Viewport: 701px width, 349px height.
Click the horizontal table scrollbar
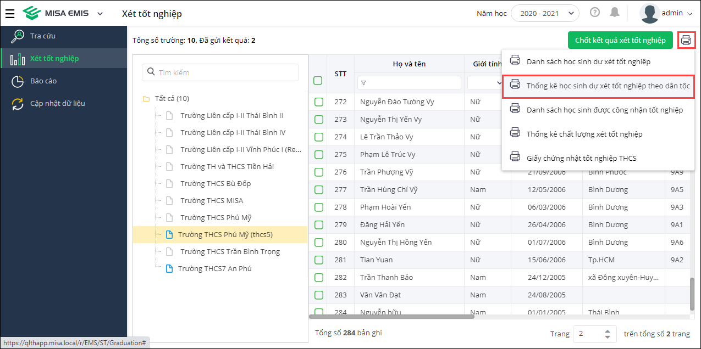click(391, 316)
